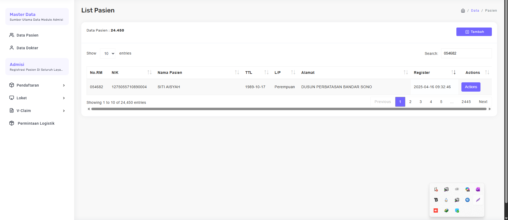The image size is (508, 220).
Task: Click the Data breadcrumb link
Action: [475, 11]
